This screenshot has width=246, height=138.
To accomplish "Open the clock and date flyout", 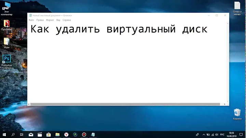I will (x=232, y=135).
